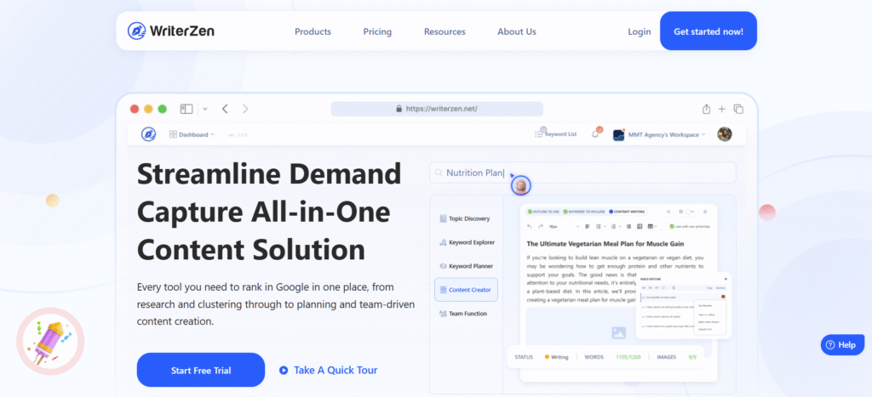Select the Content Creator sidebar item
The height and width of the screenshot is (397, 872).
coord(466,290)
